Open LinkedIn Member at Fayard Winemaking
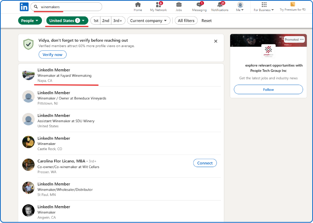 (x=54, y=70)
